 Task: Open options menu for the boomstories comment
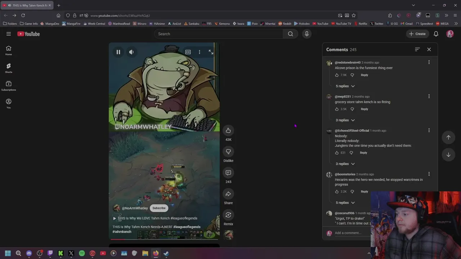429,174
